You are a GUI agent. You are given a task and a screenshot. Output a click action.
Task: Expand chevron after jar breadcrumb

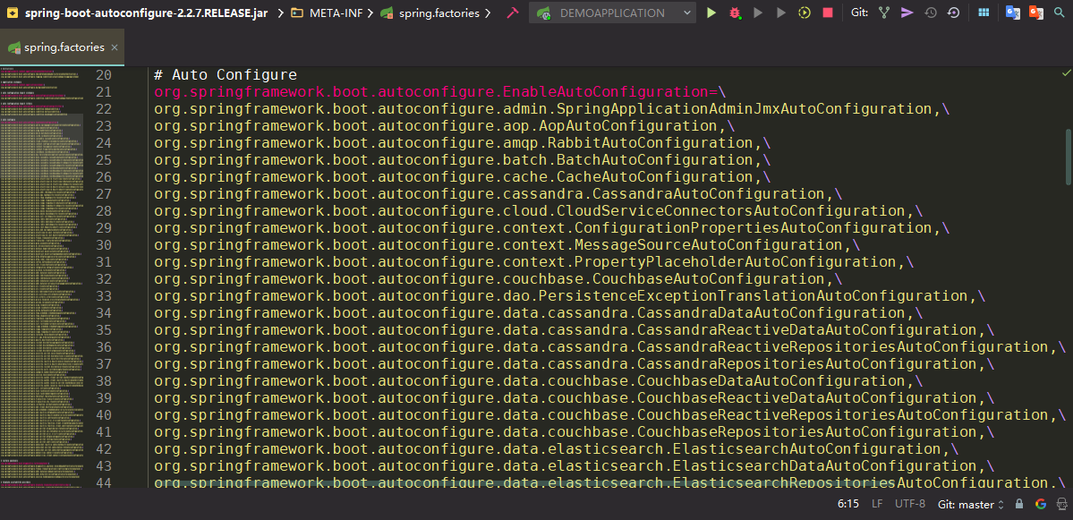(x=281, y=13)
